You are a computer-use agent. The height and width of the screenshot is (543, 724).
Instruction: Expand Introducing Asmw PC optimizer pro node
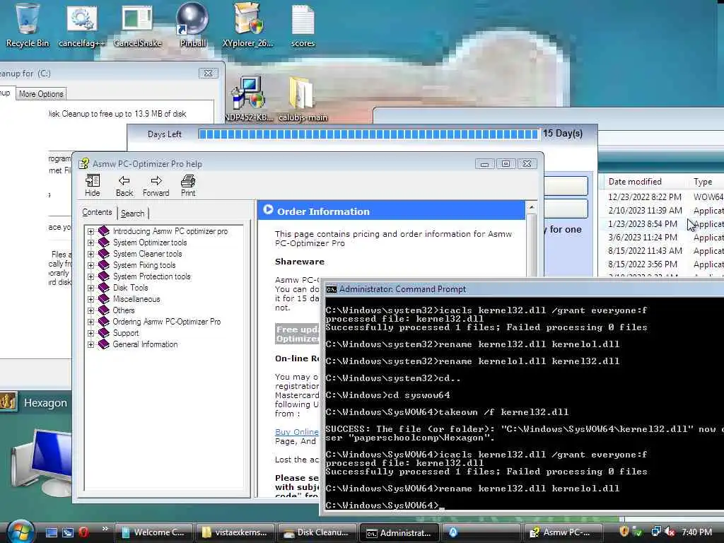click(91, 231)
